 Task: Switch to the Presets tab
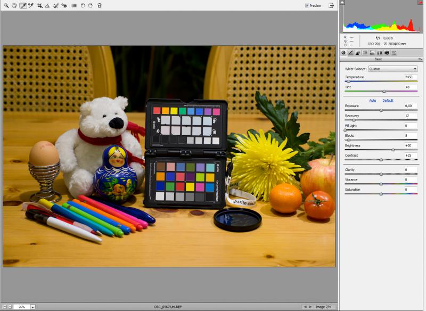[x=394, y=53]
